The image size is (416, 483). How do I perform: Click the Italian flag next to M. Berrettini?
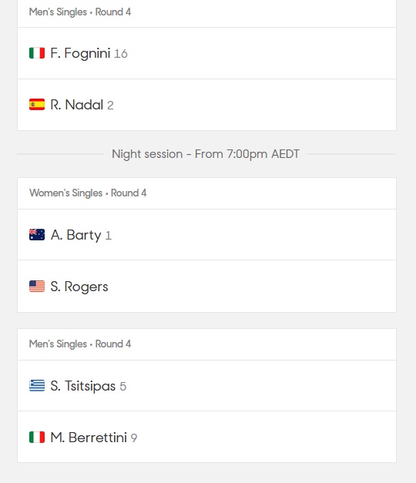(37, 437)
